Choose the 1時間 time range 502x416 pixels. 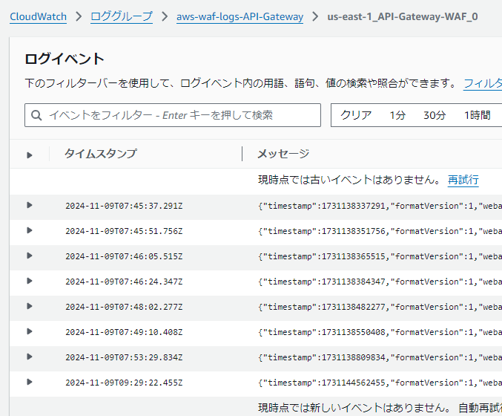click(x=478, y=115)
